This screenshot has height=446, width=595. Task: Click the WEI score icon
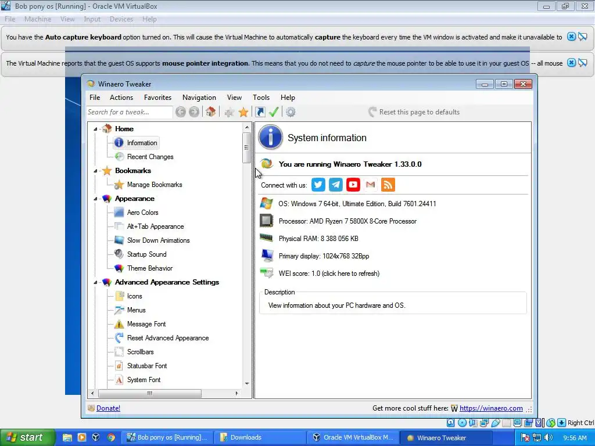coord(267,273)
